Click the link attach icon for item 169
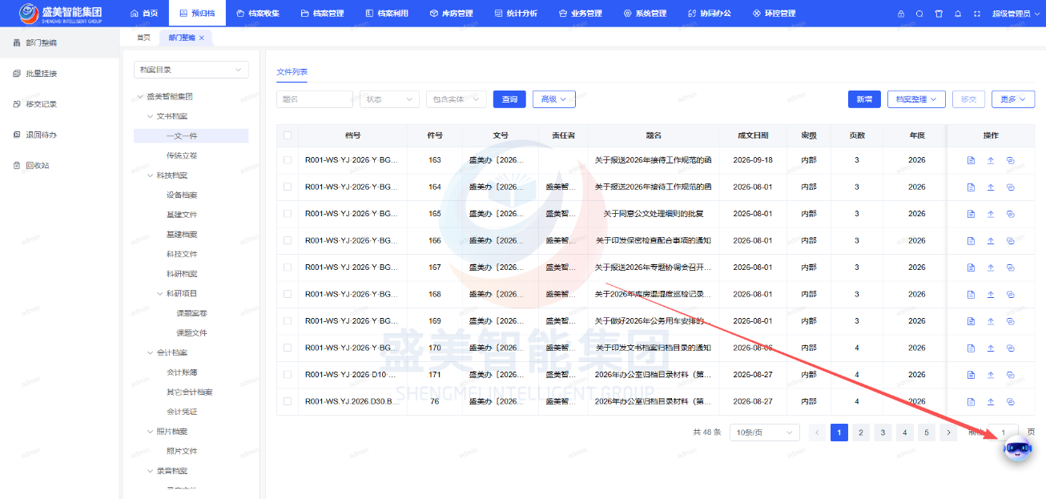Viewport: 1046px width, 499px height. (1010, 321)
